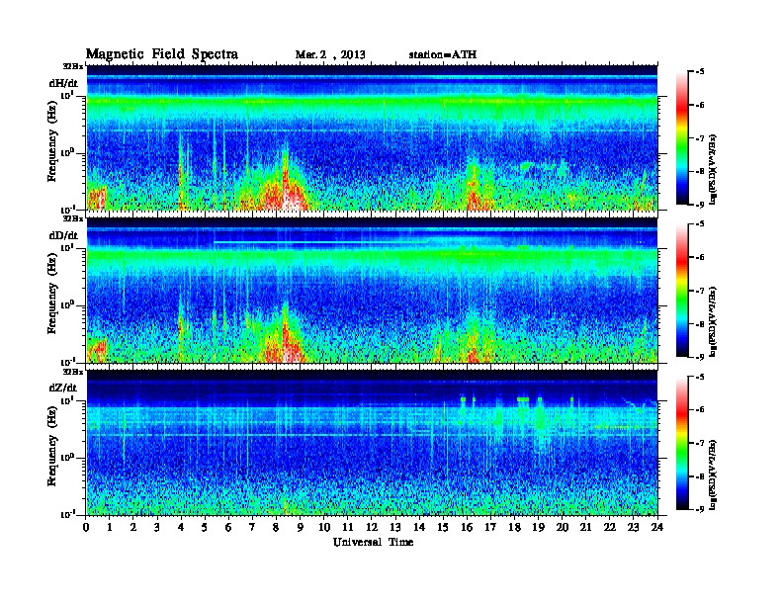Image resolution: width=783 pixels, height=605 pixels.
Task: Click the 'station=ATH' label
Action: point(443,54)
